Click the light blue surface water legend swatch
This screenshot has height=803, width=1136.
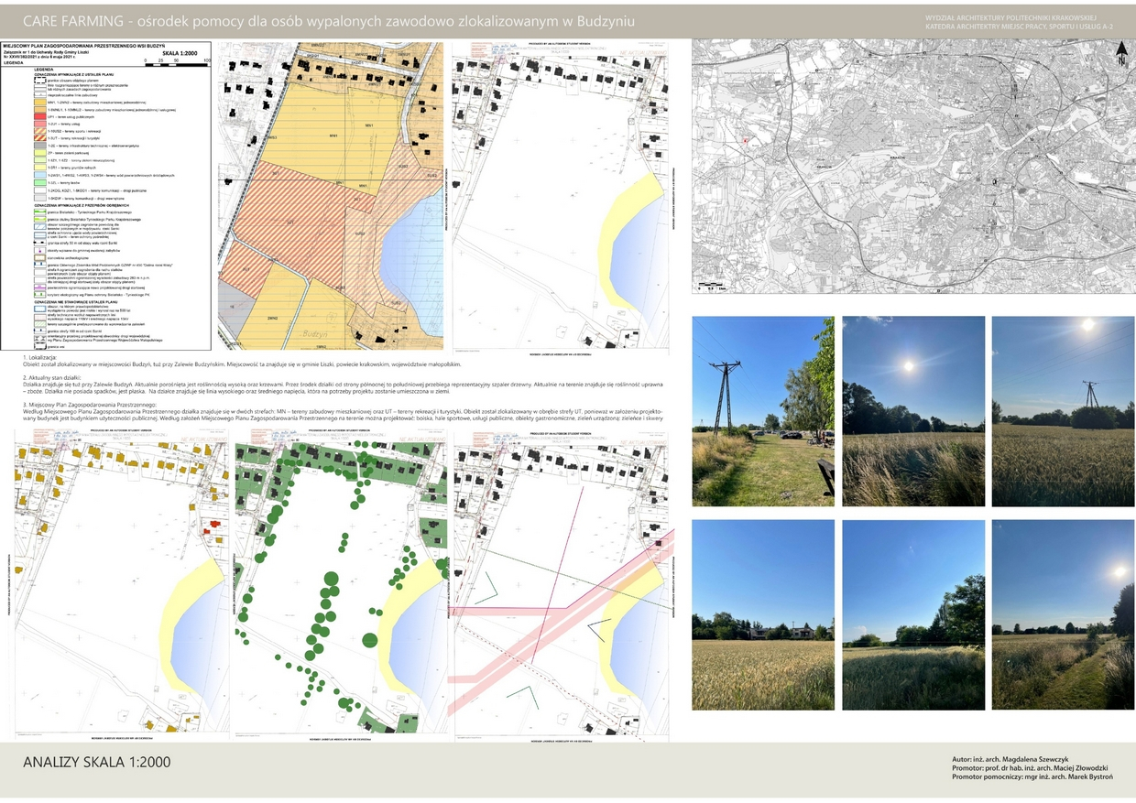(39, 175)
